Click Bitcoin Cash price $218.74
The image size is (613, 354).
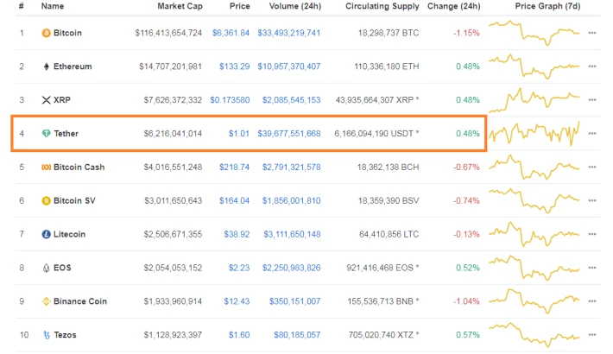(234, 168)
